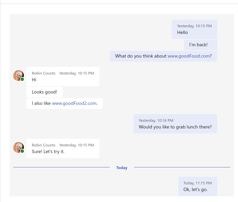Click the "Today" date divider label
238x202 pixels.
(x=122, y=168)
